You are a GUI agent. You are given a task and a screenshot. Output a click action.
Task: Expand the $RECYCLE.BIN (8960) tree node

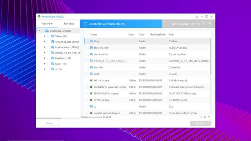45,42
